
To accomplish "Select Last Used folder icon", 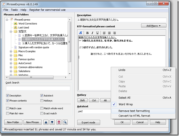I will click(16, 27).
